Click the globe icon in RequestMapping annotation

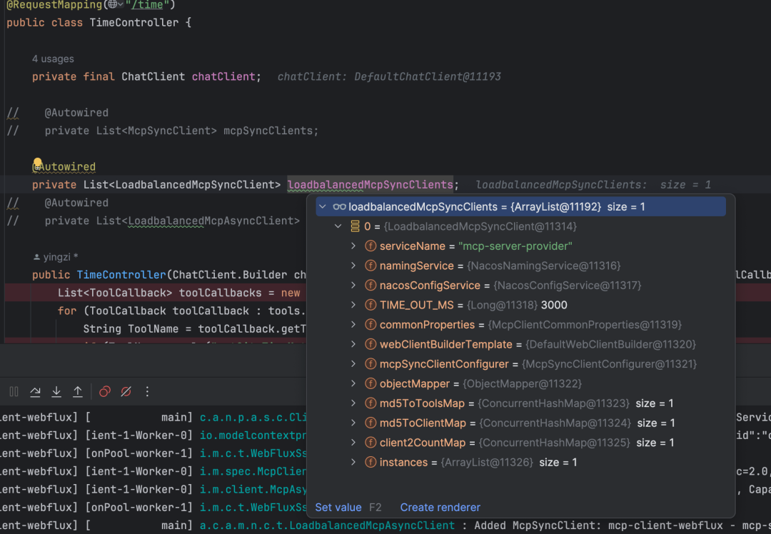click(113, 4)
